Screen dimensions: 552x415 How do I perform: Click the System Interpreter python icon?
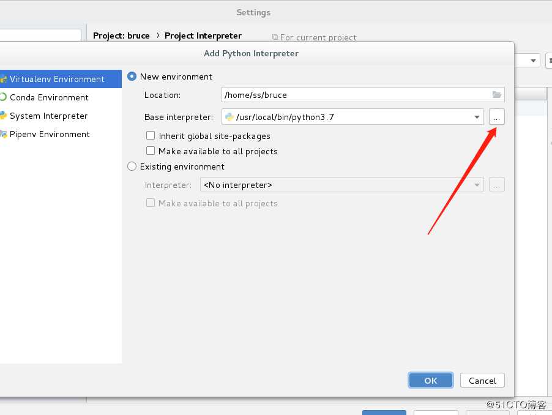(x=3, y=116)
